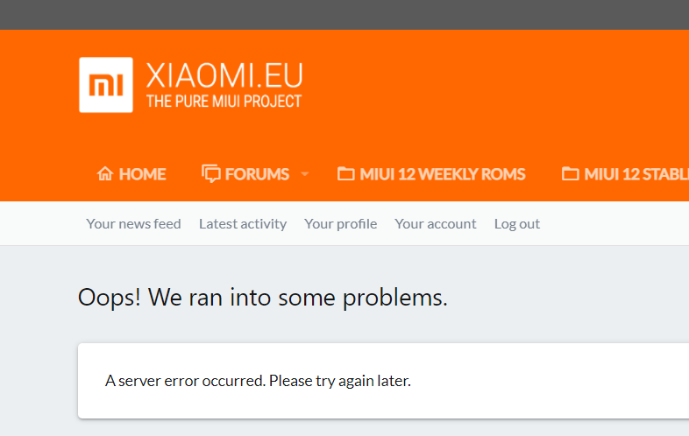Click the folder icon before MIUI 12 STABLE
This screenshot has height=436, width=689.
(x=571, y=174)
